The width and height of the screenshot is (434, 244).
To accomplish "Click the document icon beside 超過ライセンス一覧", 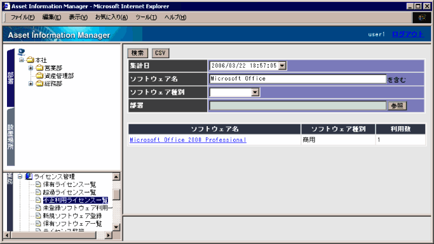I will [x=38, y=192].
